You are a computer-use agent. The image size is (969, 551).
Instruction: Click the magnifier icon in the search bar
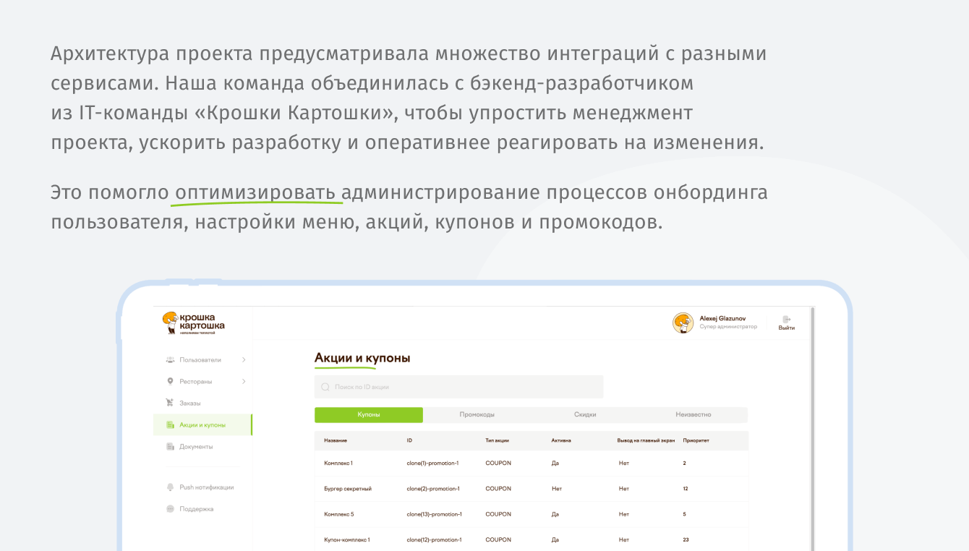point(325,387)
